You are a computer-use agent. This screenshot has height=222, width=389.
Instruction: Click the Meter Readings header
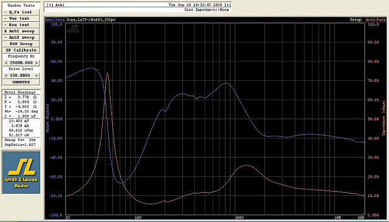[20, 92]
